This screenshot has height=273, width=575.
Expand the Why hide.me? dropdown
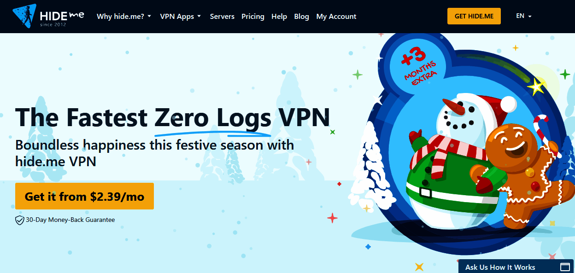click(124, 16)
